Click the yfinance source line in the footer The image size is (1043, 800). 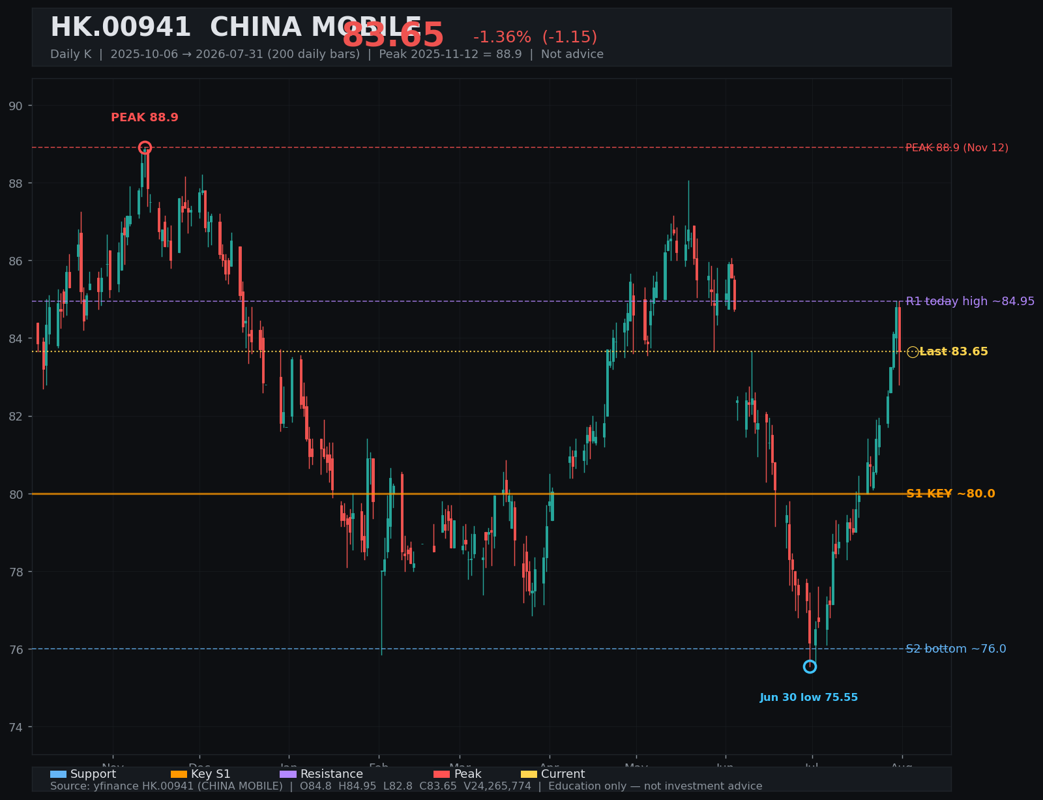(x=406, y=786)
